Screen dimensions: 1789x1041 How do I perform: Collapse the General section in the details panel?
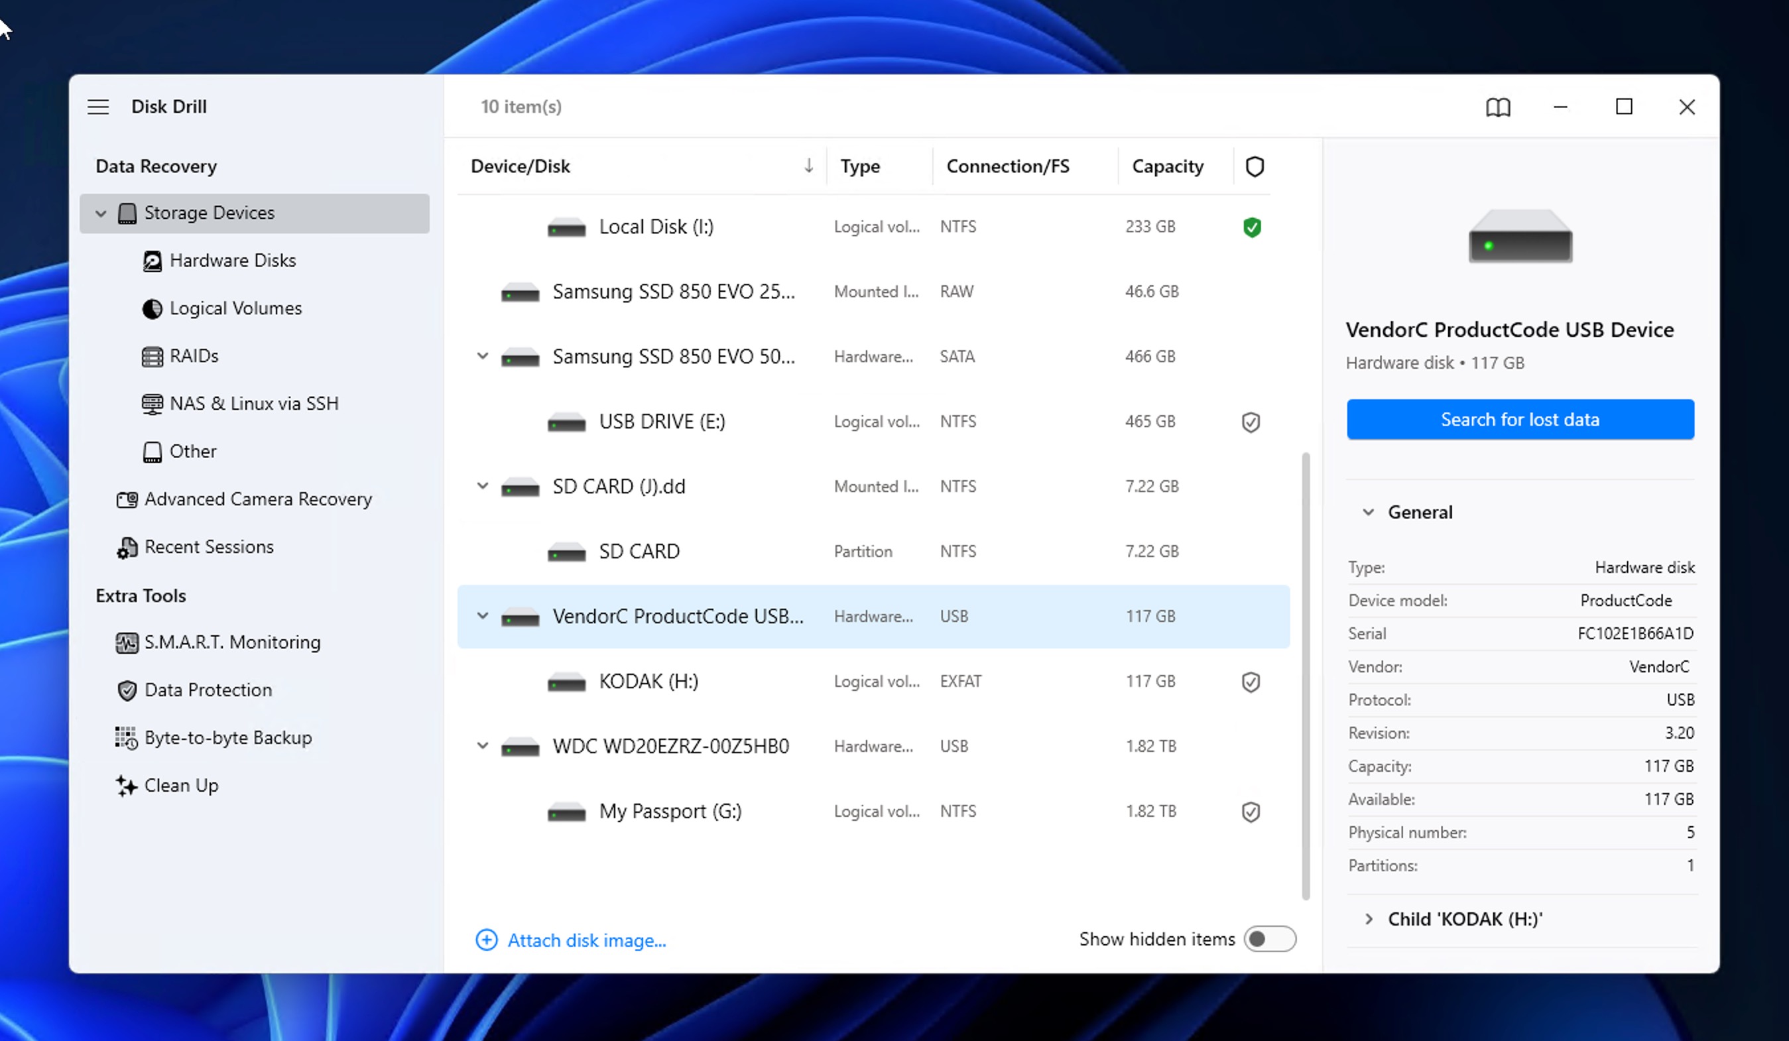pos(1369,511)
